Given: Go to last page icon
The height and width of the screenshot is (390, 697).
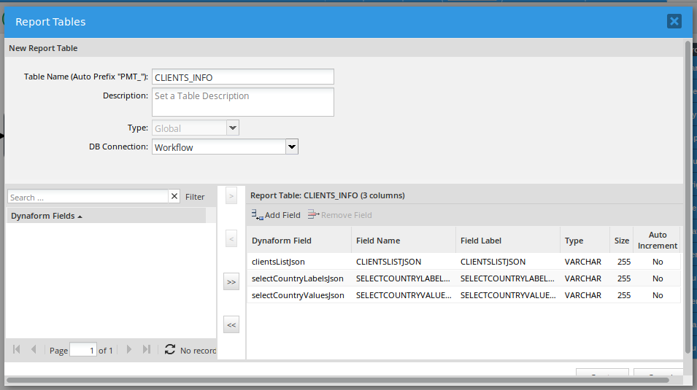Looking at the screenshot, I should tap(146, 350).
